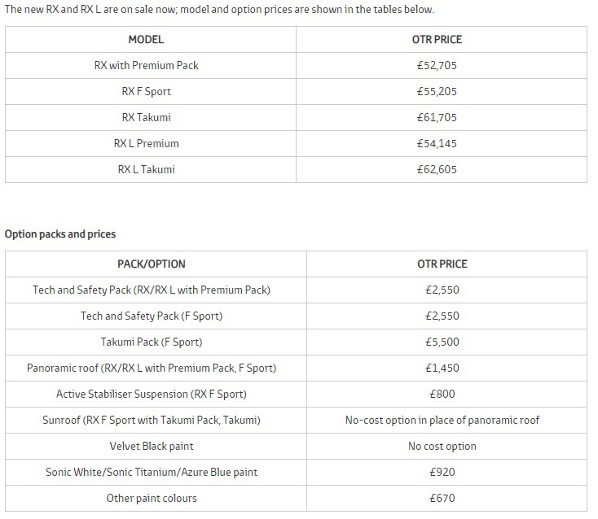Image resolution: width=598 pixels, height=519 pixels.
Task: Select the RX with Premium Pack row
Action: click(x=146, y=65)
